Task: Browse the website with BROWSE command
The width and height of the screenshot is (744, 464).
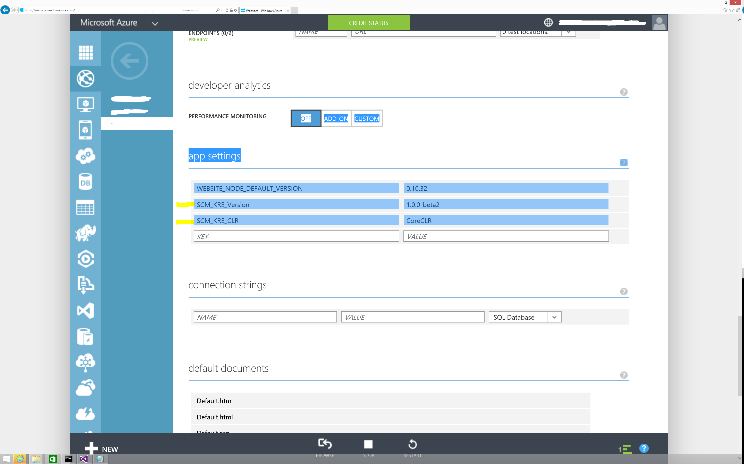Action: tap(325, 448)
